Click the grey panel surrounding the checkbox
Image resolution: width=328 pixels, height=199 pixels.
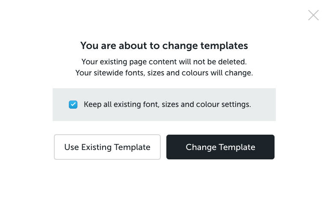coord(164,104)
